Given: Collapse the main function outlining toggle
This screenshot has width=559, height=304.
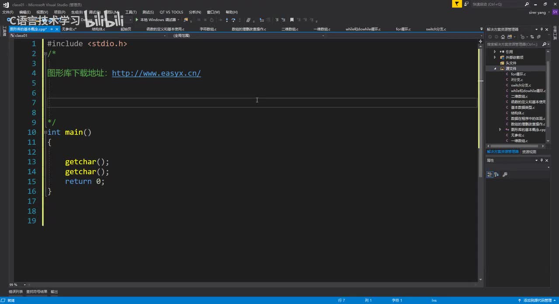Looking at the screenshot, I should click(45, 132).
